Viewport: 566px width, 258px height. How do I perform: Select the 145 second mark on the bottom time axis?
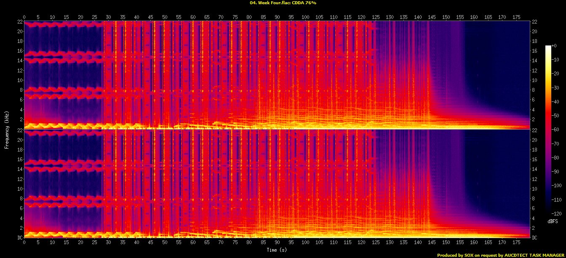(x=432, y=242)
